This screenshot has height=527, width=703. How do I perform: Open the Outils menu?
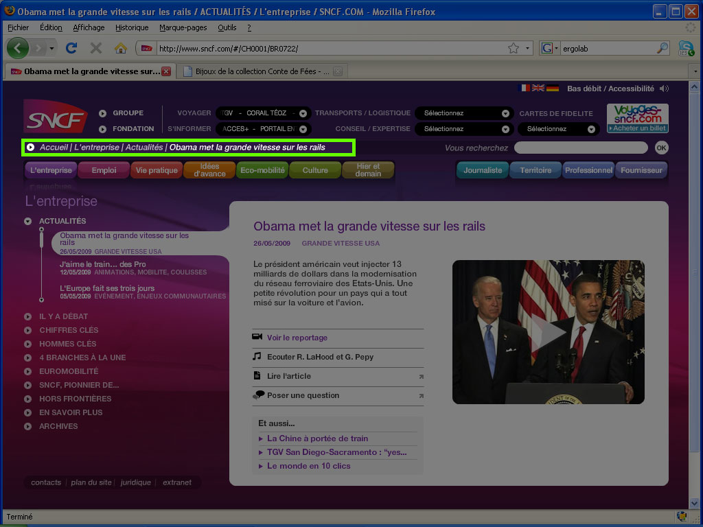click(227, 27)
